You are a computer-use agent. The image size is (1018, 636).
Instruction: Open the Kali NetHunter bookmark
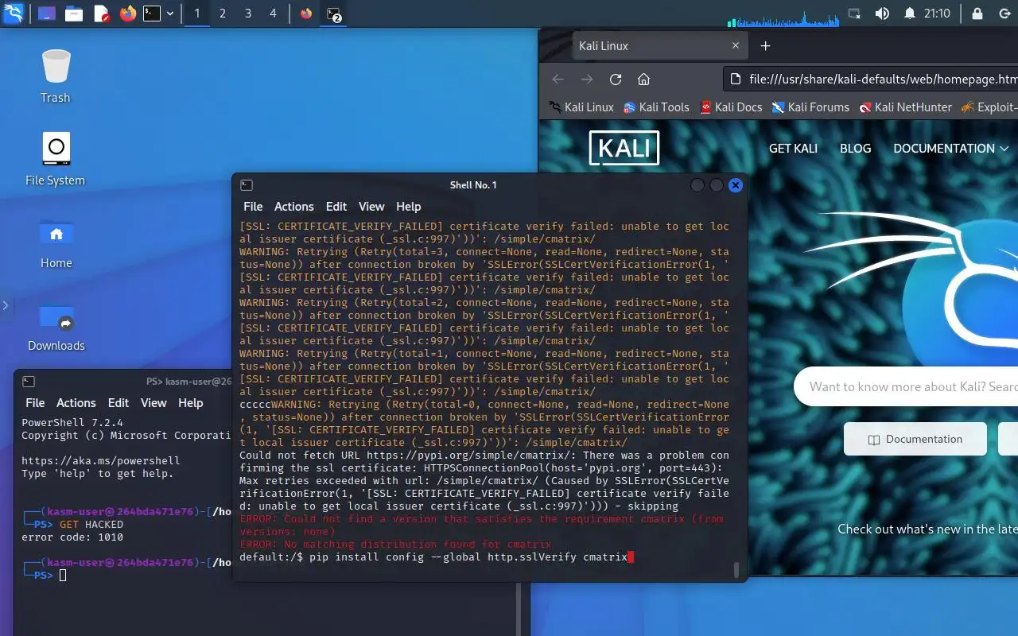click(905, 107)
